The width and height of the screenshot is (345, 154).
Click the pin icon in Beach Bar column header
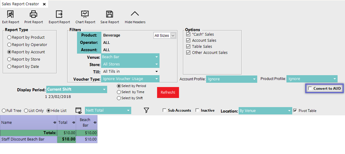[95, 122]
